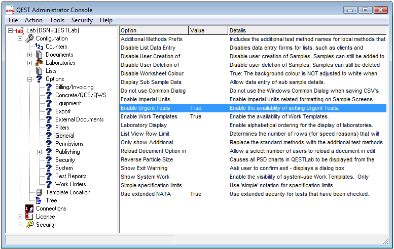The width and height of the screenshot is (394, 249).
Task: Click the Connections icon in tree
Action: [29, 209]
